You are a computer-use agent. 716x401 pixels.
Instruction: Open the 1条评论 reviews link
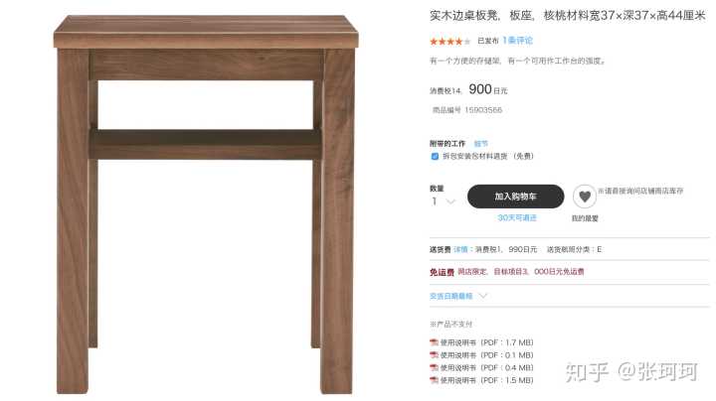[x=517, y=41]
